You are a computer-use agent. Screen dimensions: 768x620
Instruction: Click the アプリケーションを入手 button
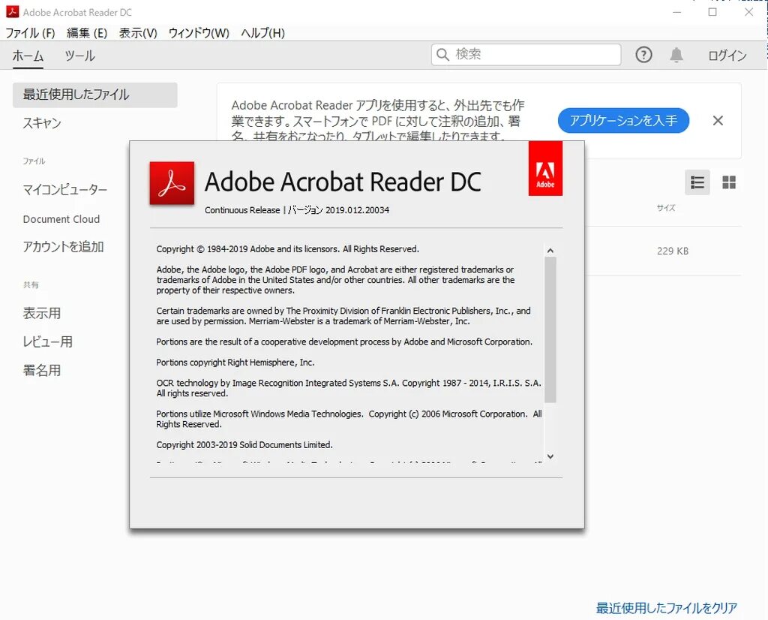coord(623,121)
